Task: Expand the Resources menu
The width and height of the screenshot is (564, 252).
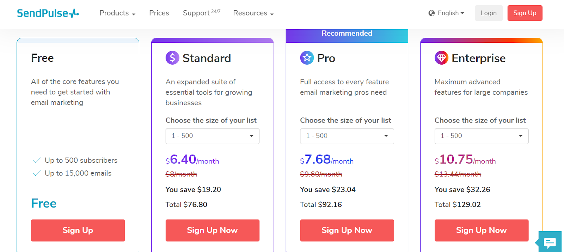Action: [x=253, y=13]
